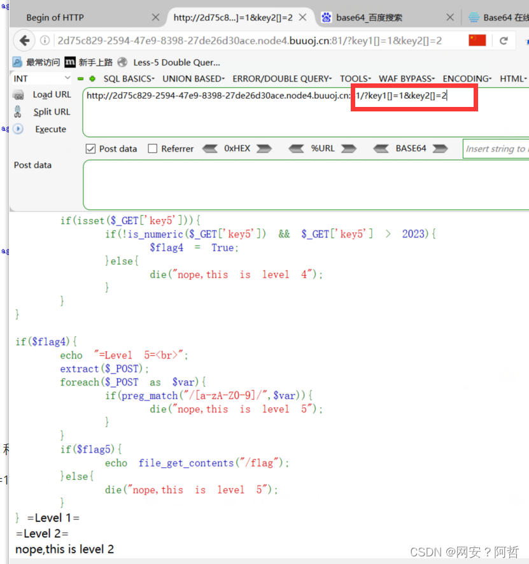Uncheck the Post data checkbox
This screenshot has width=529, height=564.
90,148
